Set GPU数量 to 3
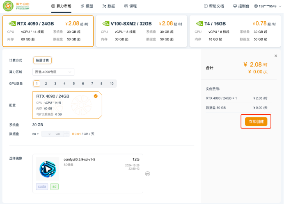This screenshot has height=204, width=284. tap(55, 84)
